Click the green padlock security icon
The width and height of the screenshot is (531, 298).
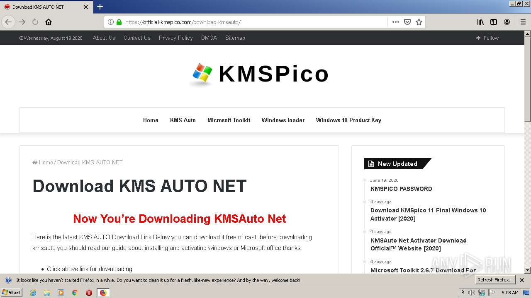(x=119, y=22)
